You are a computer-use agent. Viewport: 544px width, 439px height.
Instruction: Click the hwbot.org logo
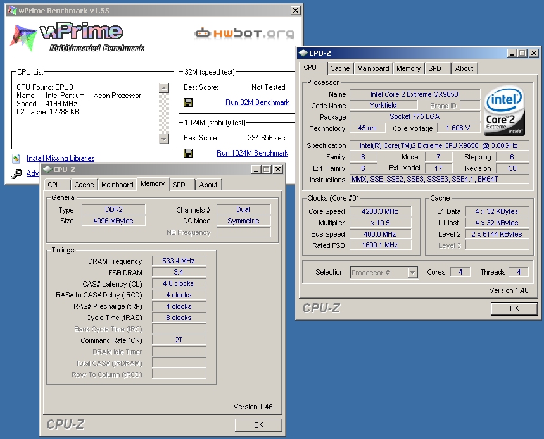point(244,34)
